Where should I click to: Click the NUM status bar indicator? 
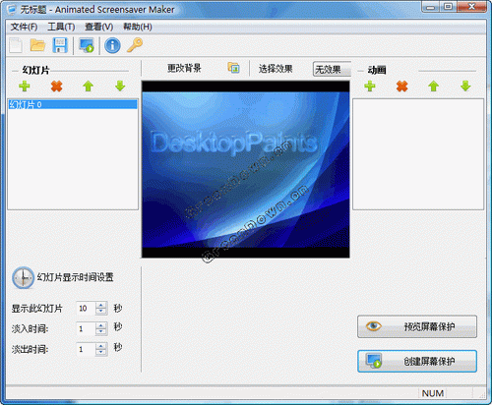[x=433, y=393]
